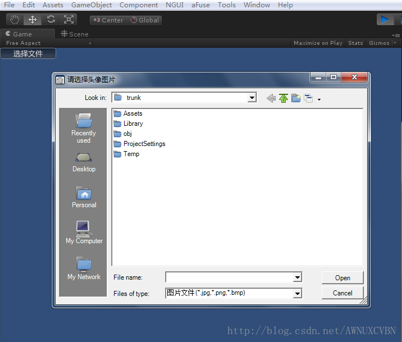Create a new folder in the dialog
402x342 pixels.
pos(296,98)
